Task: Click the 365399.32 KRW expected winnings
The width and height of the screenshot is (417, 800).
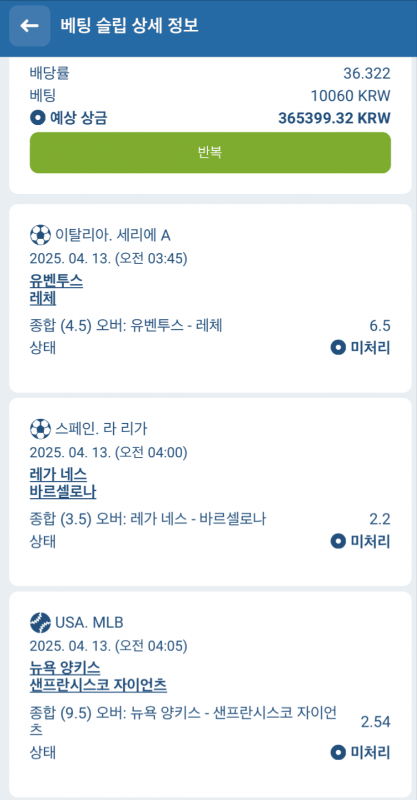Action: [334, 118]
